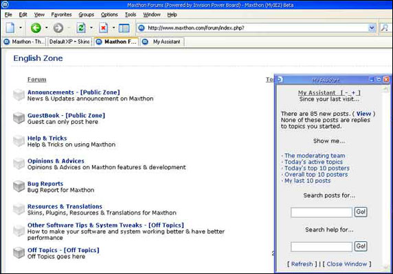Image resolution: width=393 pixels, height=274 pixels.
Task: Click Go! button next to Search posts
Action: pyautogui.click(x=361, y=212)
